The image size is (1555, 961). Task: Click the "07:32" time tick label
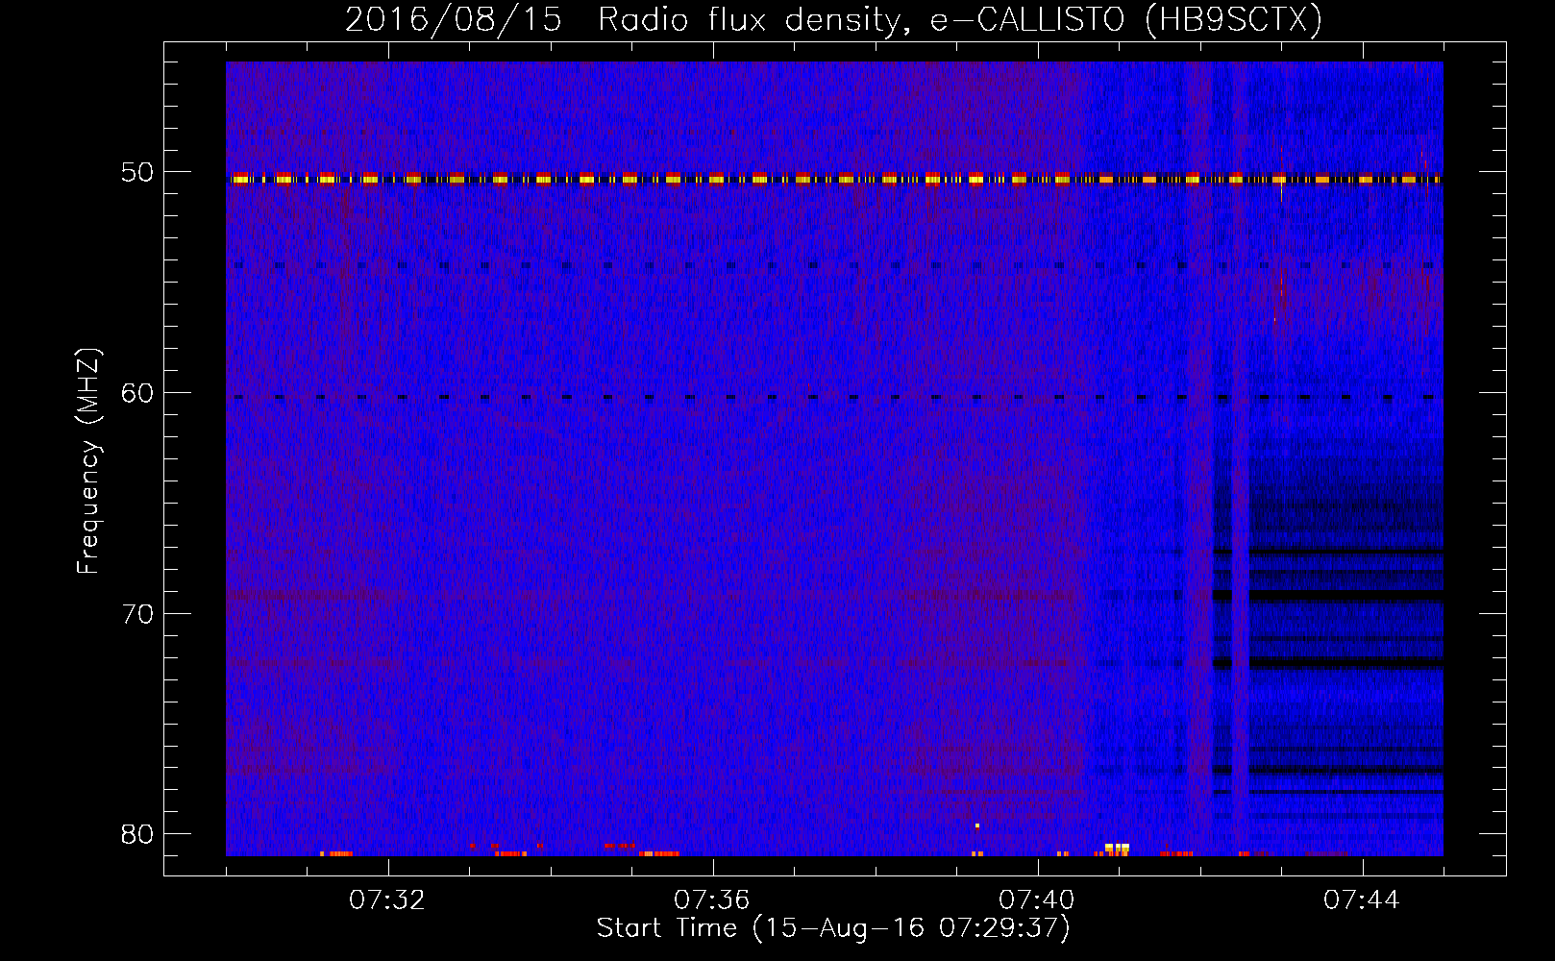[387, 899]
